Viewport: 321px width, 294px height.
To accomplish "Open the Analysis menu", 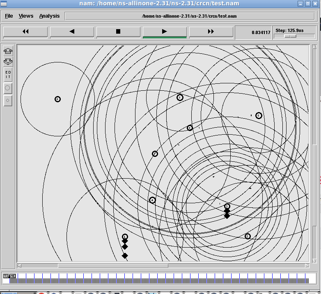I will coord(49,16).
